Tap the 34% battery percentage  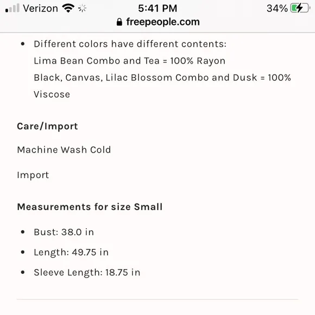277,9
